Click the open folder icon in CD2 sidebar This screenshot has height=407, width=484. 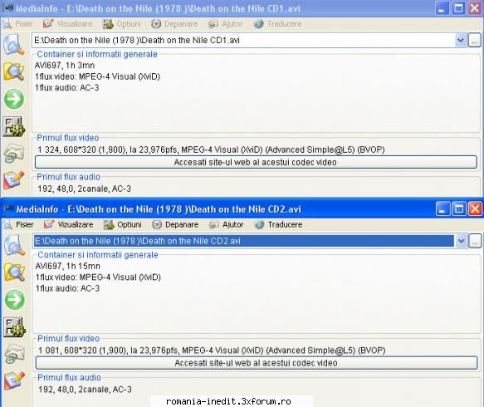point(14,272)
